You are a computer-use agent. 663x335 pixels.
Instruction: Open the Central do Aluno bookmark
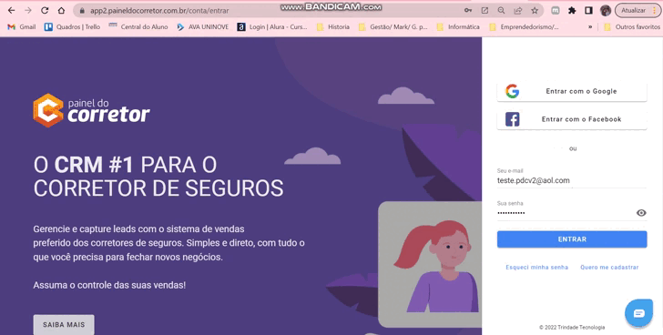pos(138,26)
